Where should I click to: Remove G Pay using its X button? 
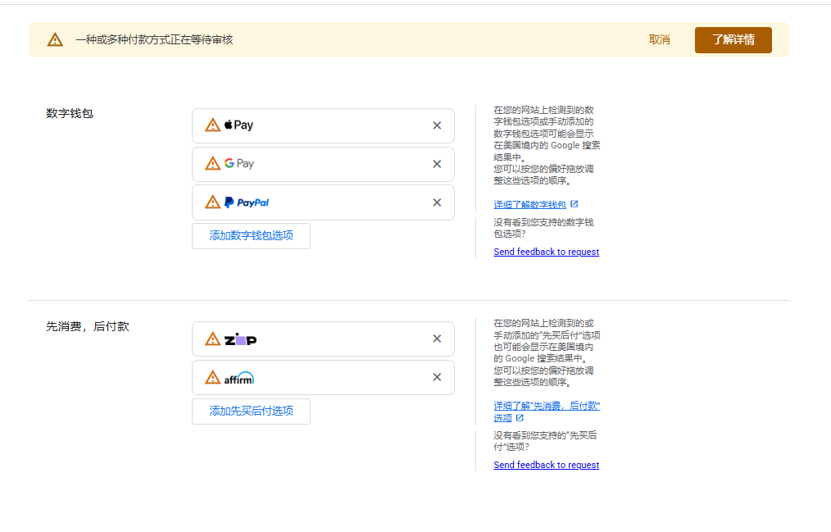[x=437, y=164]
